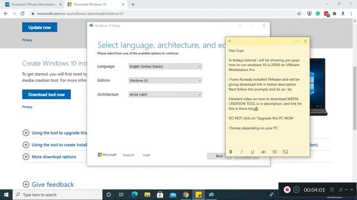Viewport: 357px width, 200px height.
Task: Pause the screen recording
Action: tap(296, 189)
